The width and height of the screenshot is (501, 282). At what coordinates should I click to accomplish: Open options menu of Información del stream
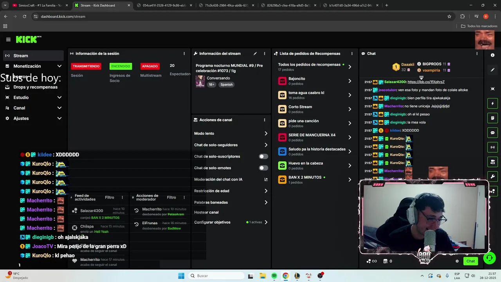point(264,54)
